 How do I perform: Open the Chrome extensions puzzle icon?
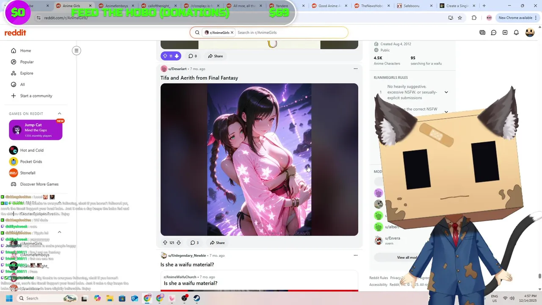(474, 18)
